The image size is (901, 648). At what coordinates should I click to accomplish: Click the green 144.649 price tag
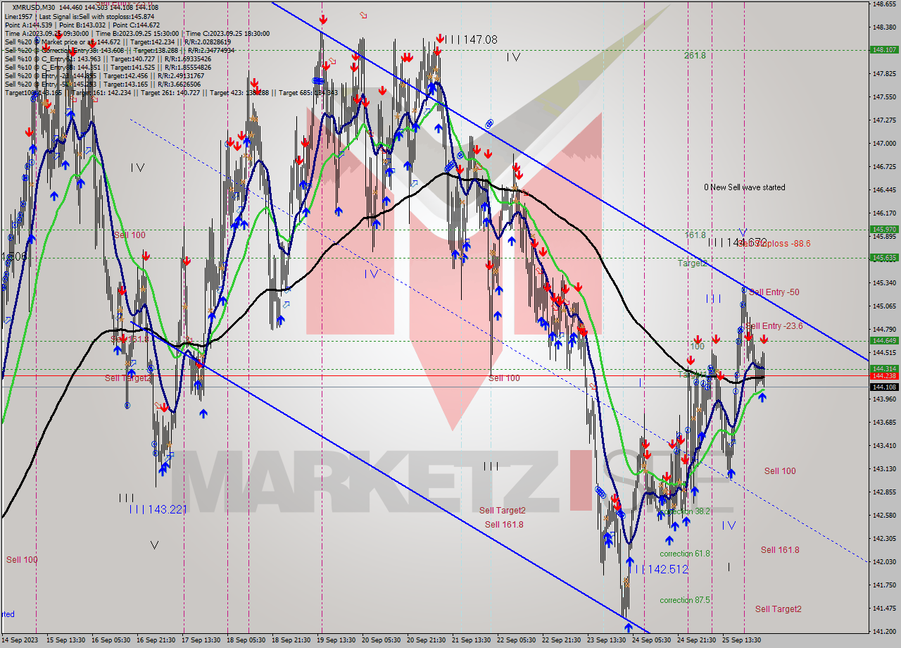pyautogui.click(x=884, y=341)
